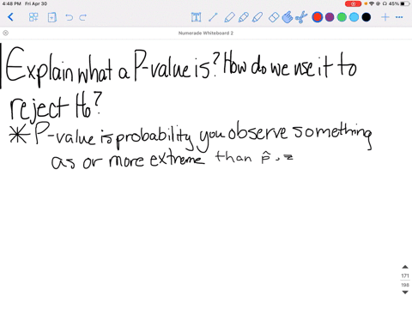Image resolution: width=412 pixels, height=309 pixels.
Task: Select the Numerade Whiteboard 2 title
Action: coord(206,33)
